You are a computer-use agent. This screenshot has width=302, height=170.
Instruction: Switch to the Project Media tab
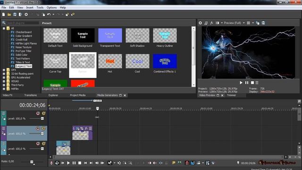tap(77, 95)
